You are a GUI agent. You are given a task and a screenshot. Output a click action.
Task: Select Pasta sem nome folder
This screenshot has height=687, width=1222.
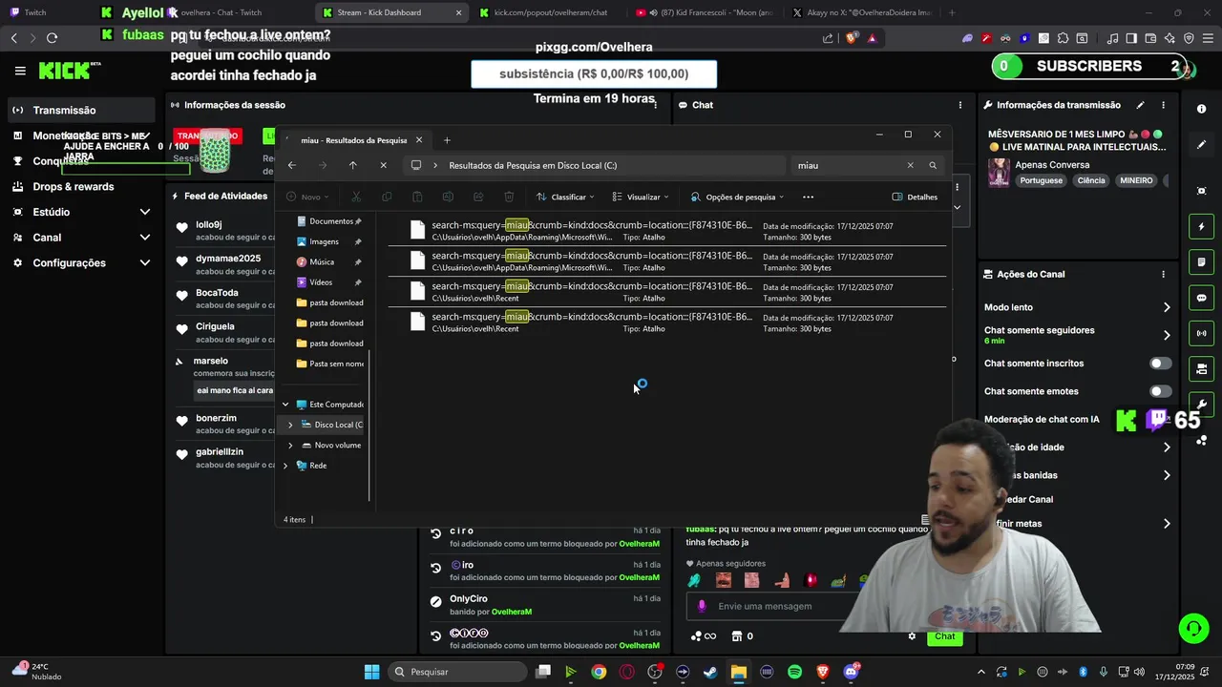click(x=330, y=364)
